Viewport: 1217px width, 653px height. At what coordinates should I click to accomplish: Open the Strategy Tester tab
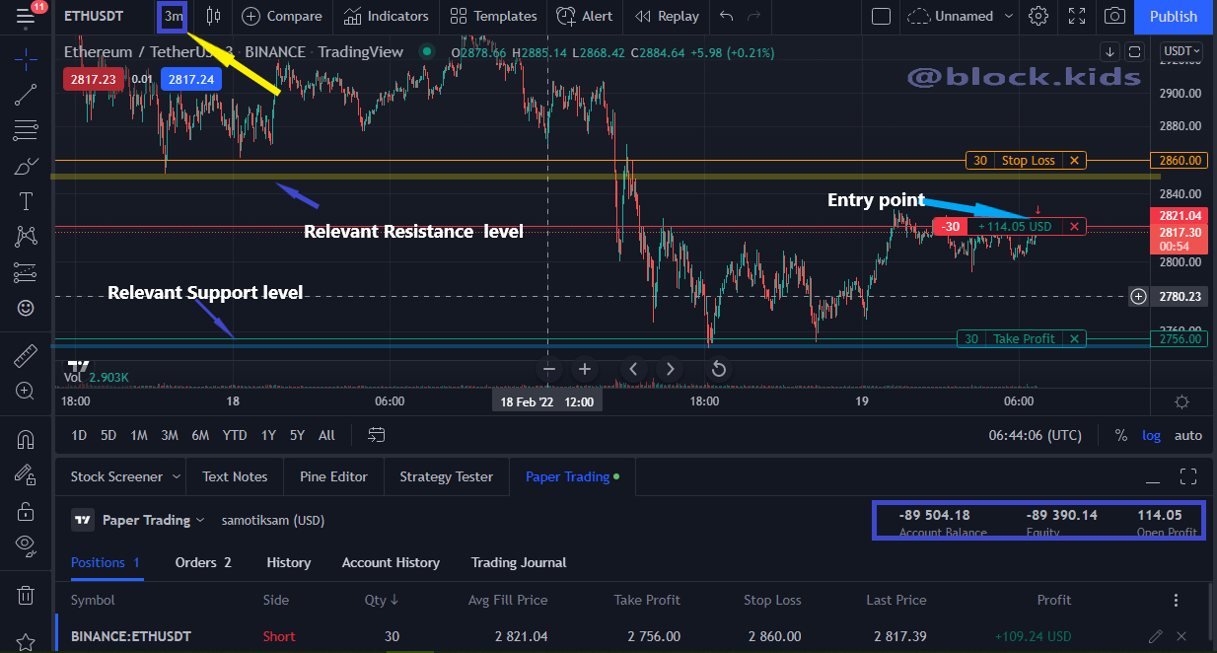pyautogui.click(x=446, y=476)
